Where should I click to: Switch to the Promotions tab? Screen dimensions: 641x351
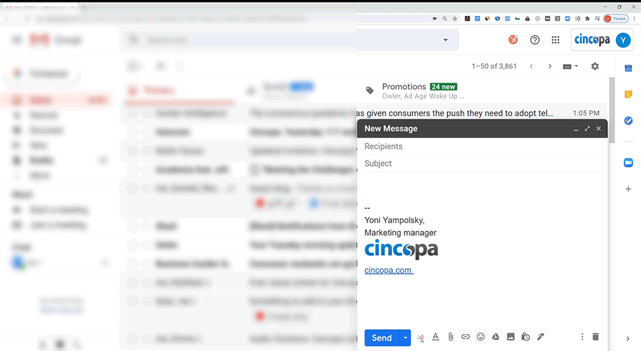404,86
